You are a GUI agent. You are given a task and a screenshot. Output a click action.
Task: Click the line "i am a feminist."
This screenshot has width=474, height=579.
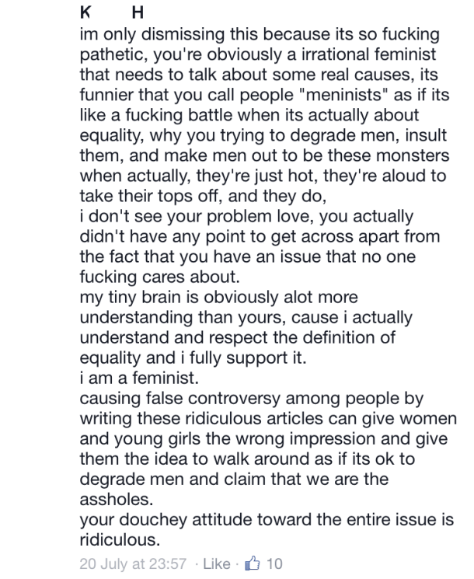[x=140, y=378]
